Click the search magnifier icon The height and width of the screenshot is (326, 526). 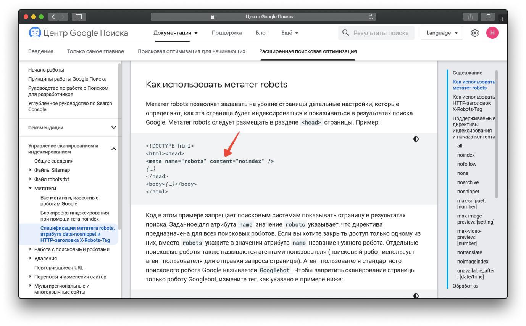346,33
